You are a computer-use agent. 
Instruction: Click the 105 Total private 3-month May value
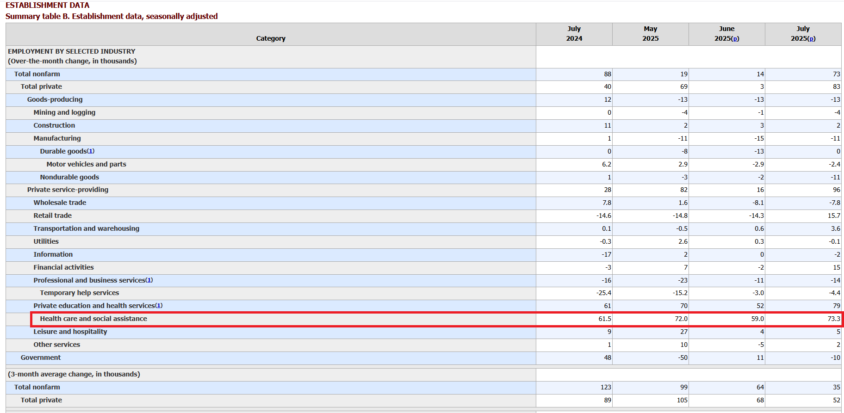click(682, 400)
